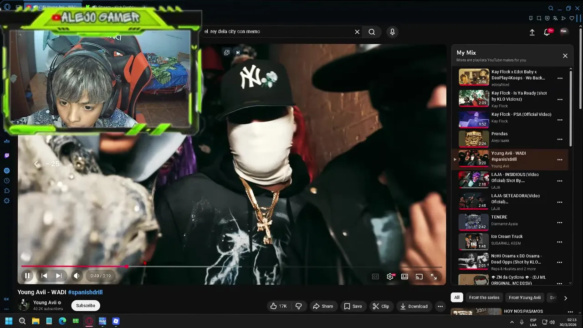Open the #spanishdrill hashtag link
The width and height of the screenshot is (583, 328).
85,292
